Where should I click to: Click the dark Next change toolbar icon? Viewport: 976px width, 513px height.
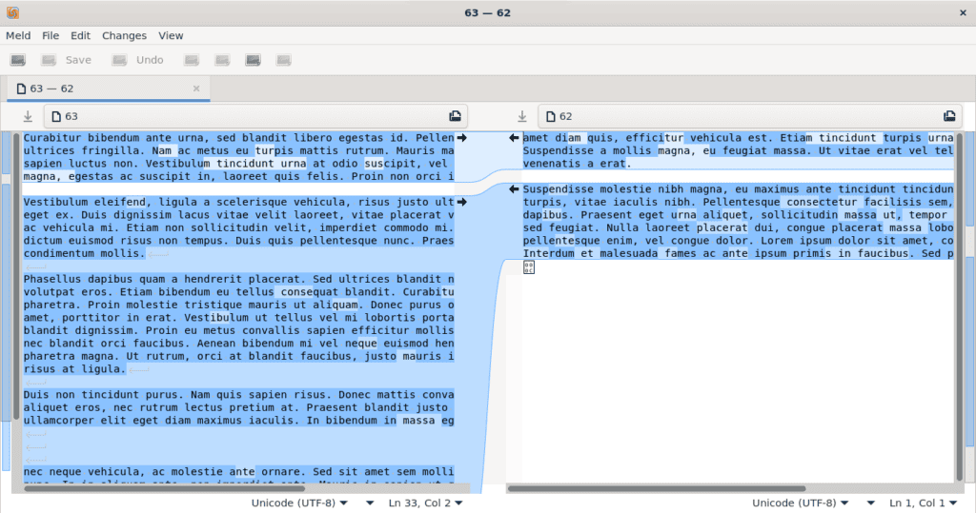tap(253, 60)
